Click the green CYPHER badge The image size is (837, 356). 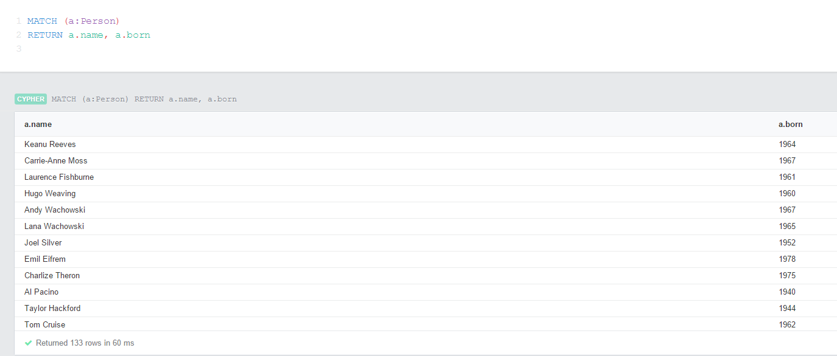click(x=30, y=98)
